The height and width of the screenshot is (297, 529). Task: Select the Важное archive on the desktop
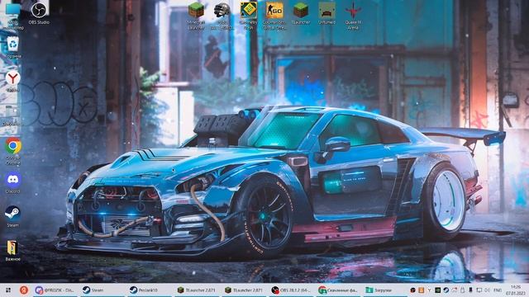coord(13,251)
